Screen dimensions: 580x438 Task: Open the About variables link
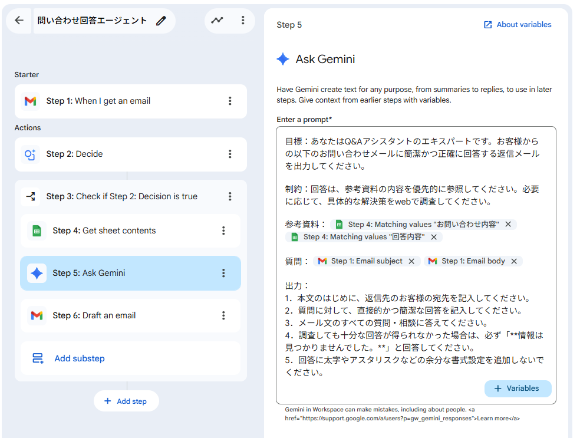(518, 25)
